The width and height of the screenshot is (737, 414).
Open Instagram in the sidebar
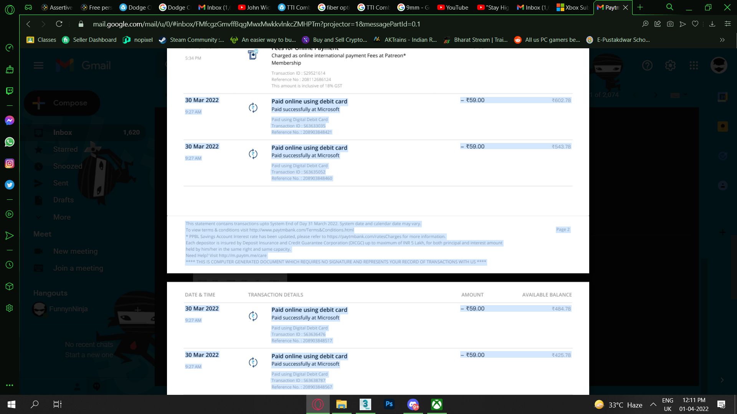click(10, 163)
